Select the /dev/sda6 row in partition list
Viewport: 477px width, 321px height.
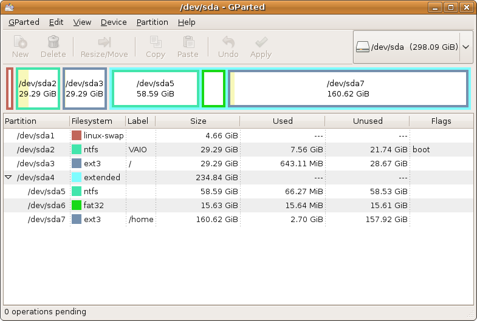pyautogui.click(x=238, y=205)
